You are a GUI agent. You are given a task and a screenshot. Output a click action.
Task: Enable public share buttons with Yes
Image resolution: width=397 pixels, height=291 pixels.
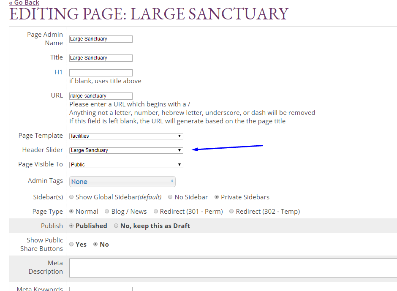pyautogui.click(x=71, y=244)
